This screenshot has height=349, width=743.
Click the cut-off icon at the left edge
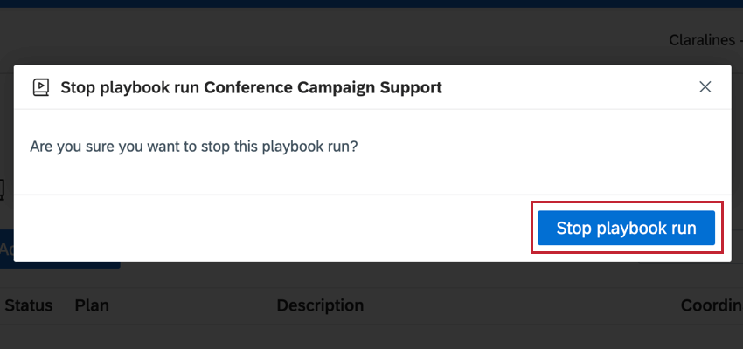click(2, 189)
